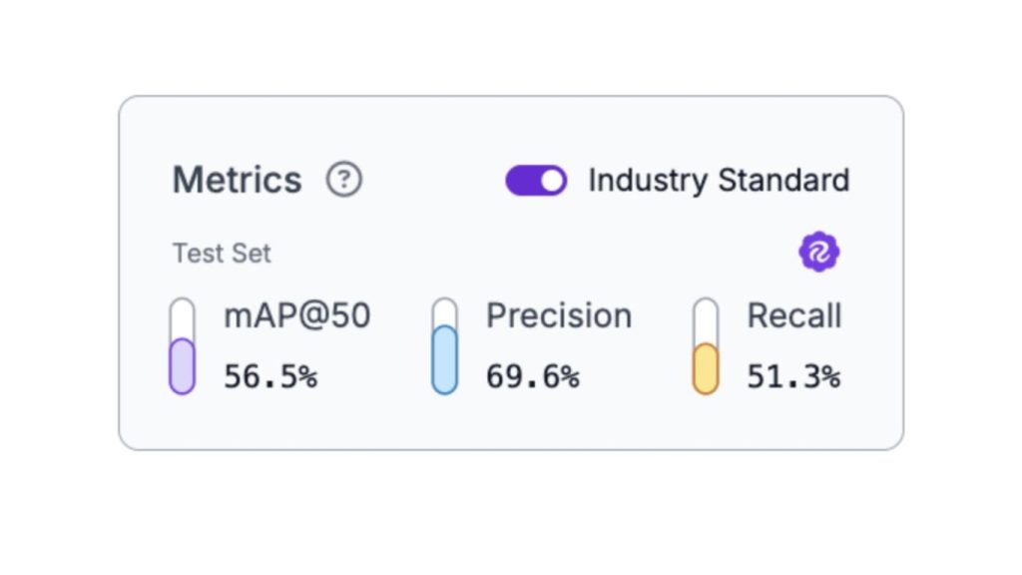Open metric details via the question mark icon
Screen dimensions: 1022x575
point(343,181)
